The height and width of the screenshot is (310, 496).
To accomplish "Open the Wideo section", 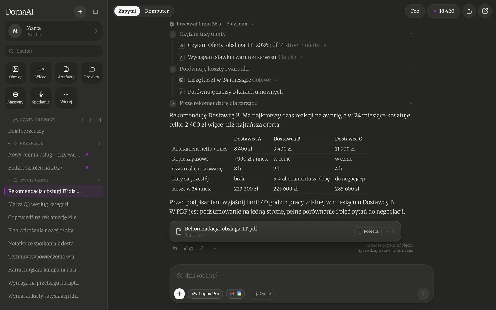I will (41, 73).
